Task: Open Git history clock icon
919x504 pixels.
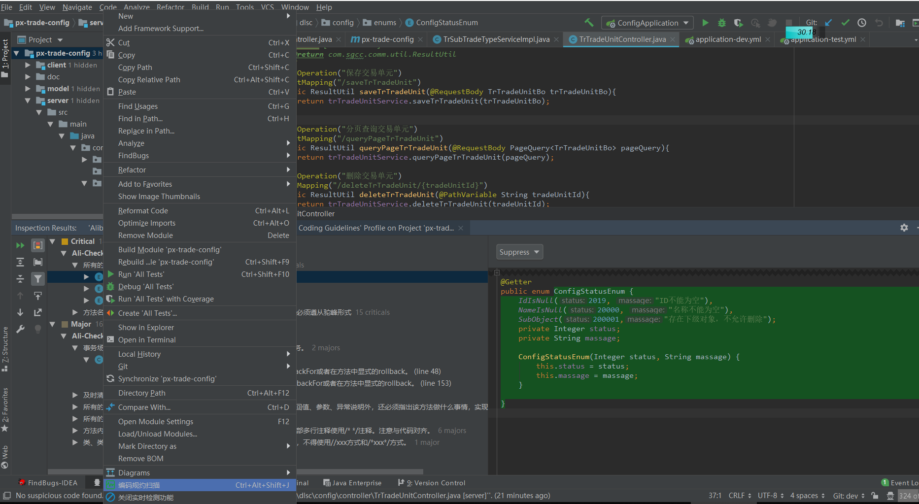Action: pyautogui.click(x=862, y=23)
